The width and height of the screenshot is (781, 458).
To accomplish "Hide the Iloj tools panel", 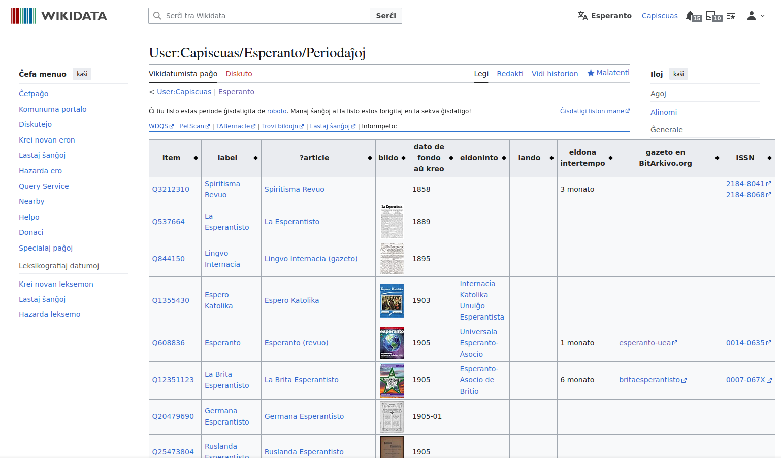I will click(x=678, y=74).
